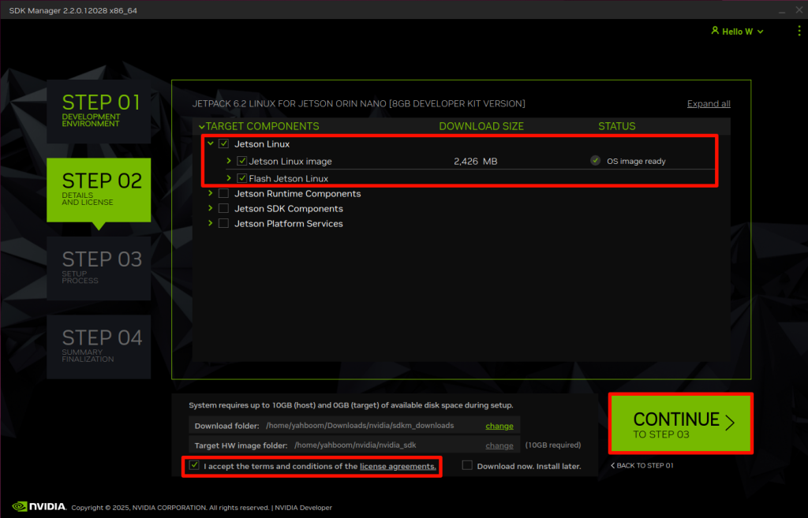This screenshot has height=518, width=808.
Task: Enable Download now, Install later option
Action: [x=467, y=465]
